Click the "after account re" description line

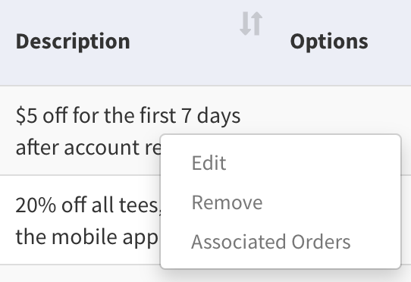(88, 147)
